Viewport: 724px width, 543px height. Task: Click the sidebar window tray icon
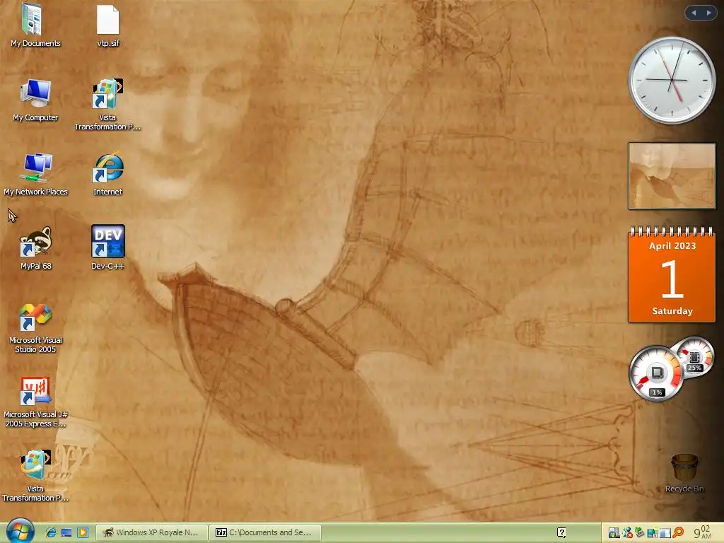tap(665, 533)
